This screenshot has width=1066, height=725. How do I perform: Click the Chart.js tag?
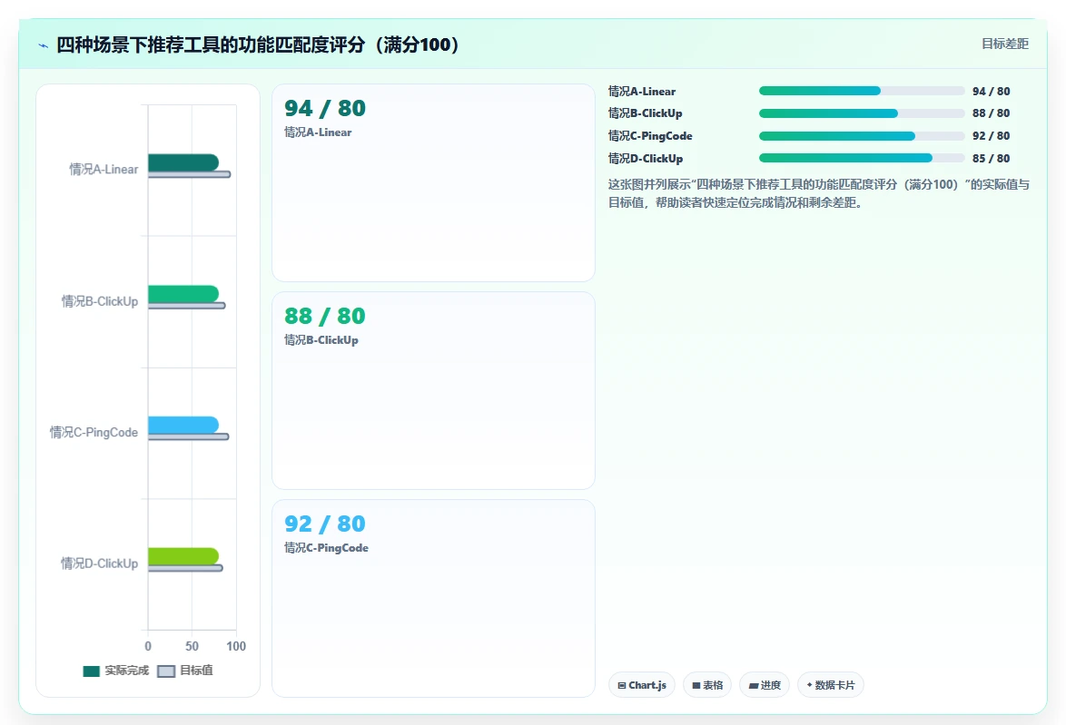(642, 685)
